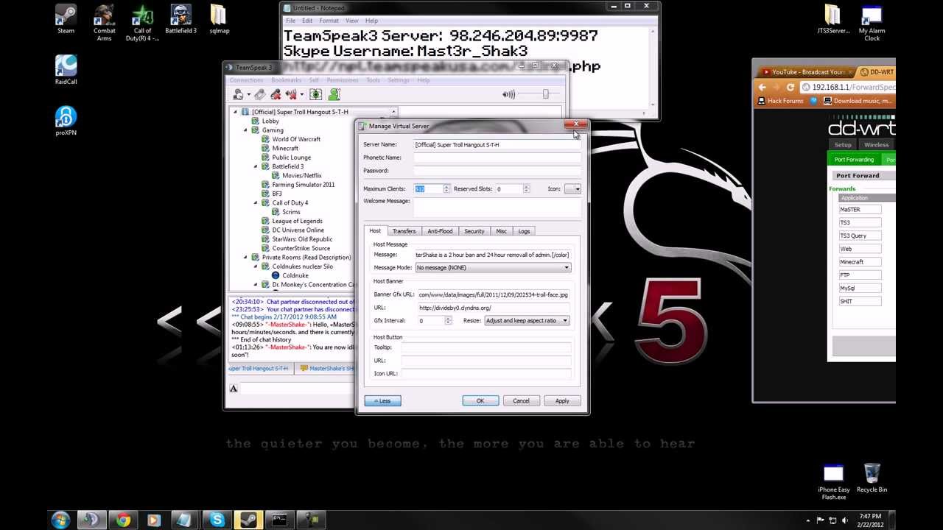Click the Banner Gfx URL field
The image size is (943, 530).
click(494, 294)
